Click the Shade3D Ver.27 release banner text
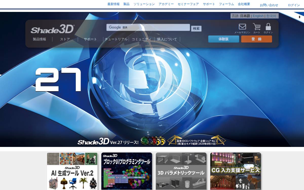The width and height of the screenshot is (304, 190). [108, 142]
